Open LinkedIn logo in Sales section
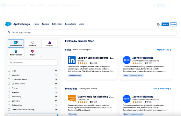The image size is (181, 116). pyautogui.click(x=72, y=60)
